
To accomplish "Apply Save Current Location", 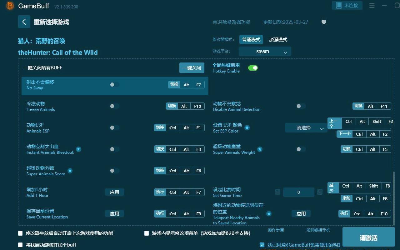I will (x=114, y=214).
